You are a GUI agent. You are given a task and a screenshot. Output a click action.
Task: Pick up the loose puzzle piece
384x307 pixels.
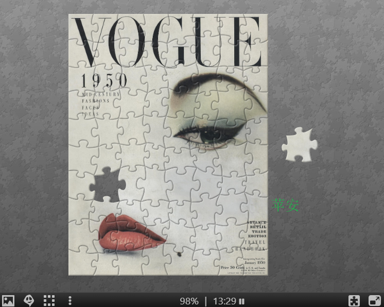300,145
